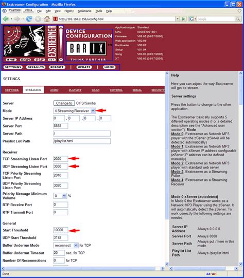The height and width of the screenshot is (278, 244).
Task: Open the Mode dropdown showing Streaming Receiver
Action: [x=75, y=111]
